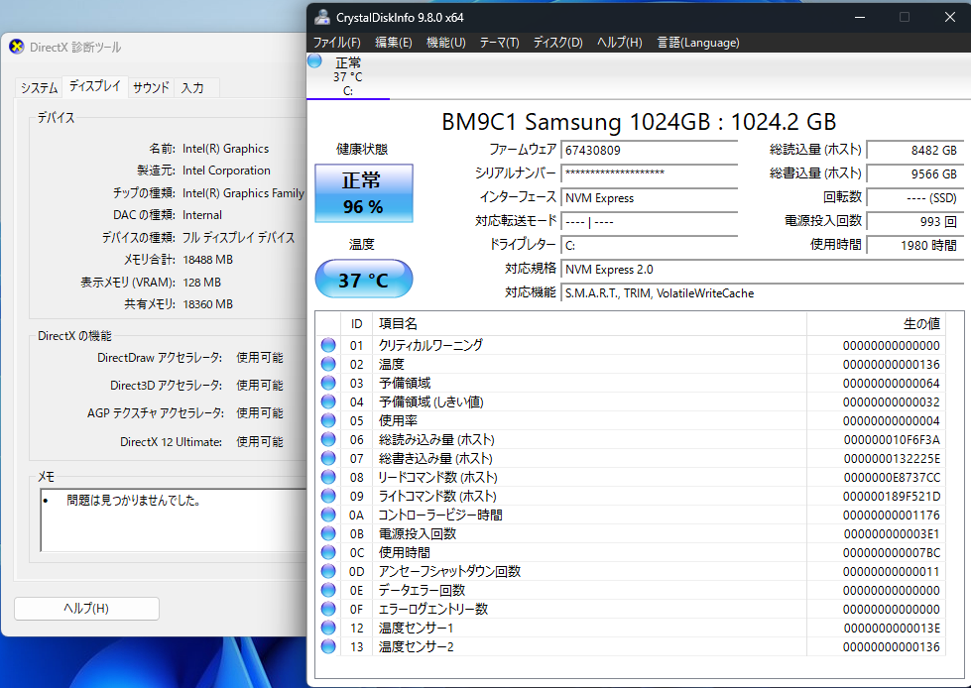Switch to ディスプレイ tab in DirectX tool
This screenshot has height=688, width=971.
point(95,86)
